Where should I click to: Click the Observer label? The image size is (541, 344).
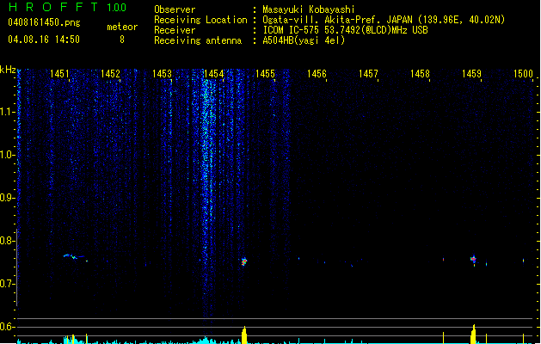point(175,9)
